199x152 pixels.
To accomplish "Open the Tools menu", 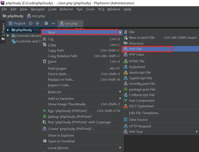I will (x=90, y=9).
